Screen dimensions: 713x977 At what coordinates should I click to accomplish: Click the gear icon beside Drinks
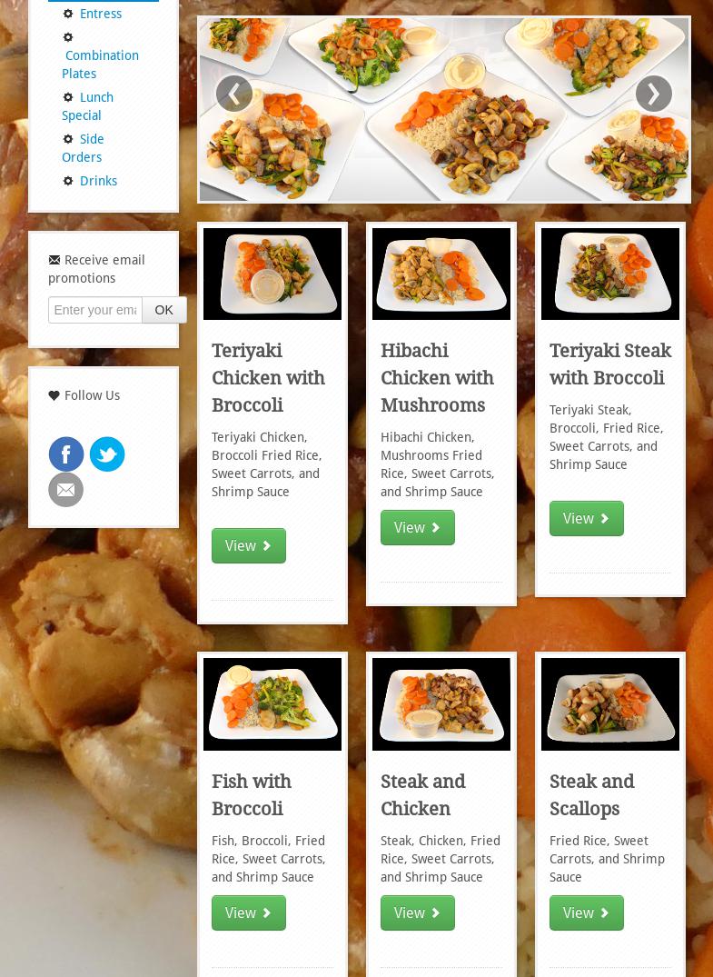(68, 181)
